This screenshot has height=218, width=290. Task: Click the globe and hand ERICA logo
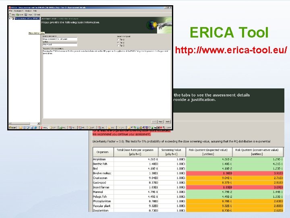click(x=159, y=25)
